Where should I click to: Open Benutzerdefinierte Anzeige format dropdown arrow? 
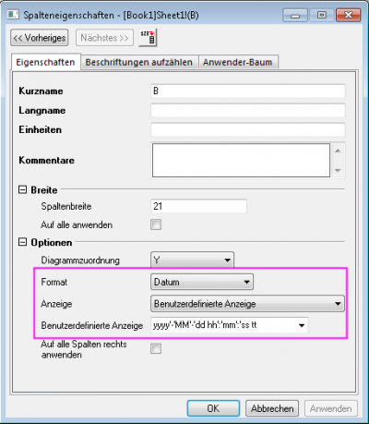302,325
